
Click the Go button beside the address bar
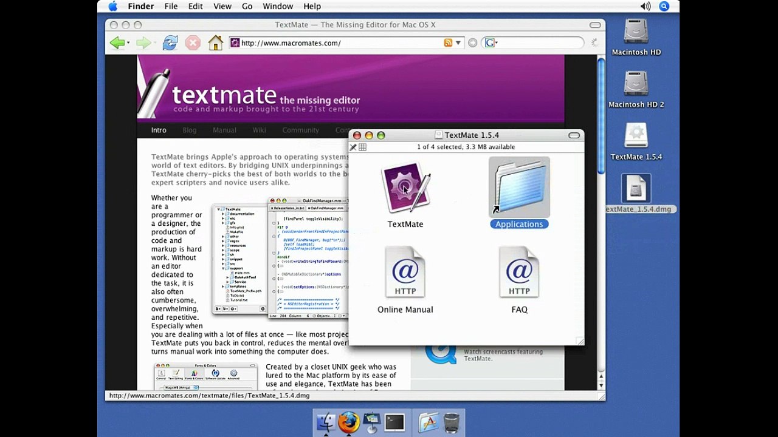pos(472,43)
